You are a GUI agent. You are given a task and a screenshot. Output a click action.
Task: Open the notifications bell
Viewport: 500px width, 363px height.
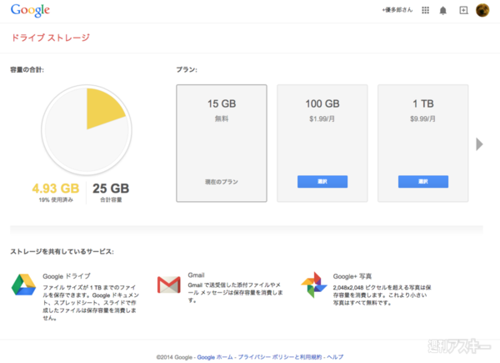443,11
